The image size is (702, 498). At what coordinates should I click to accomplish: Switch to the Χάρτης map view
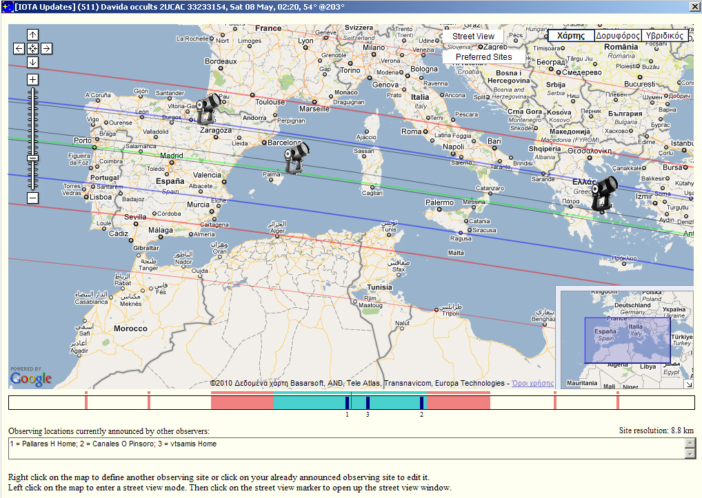click(571, 36)
